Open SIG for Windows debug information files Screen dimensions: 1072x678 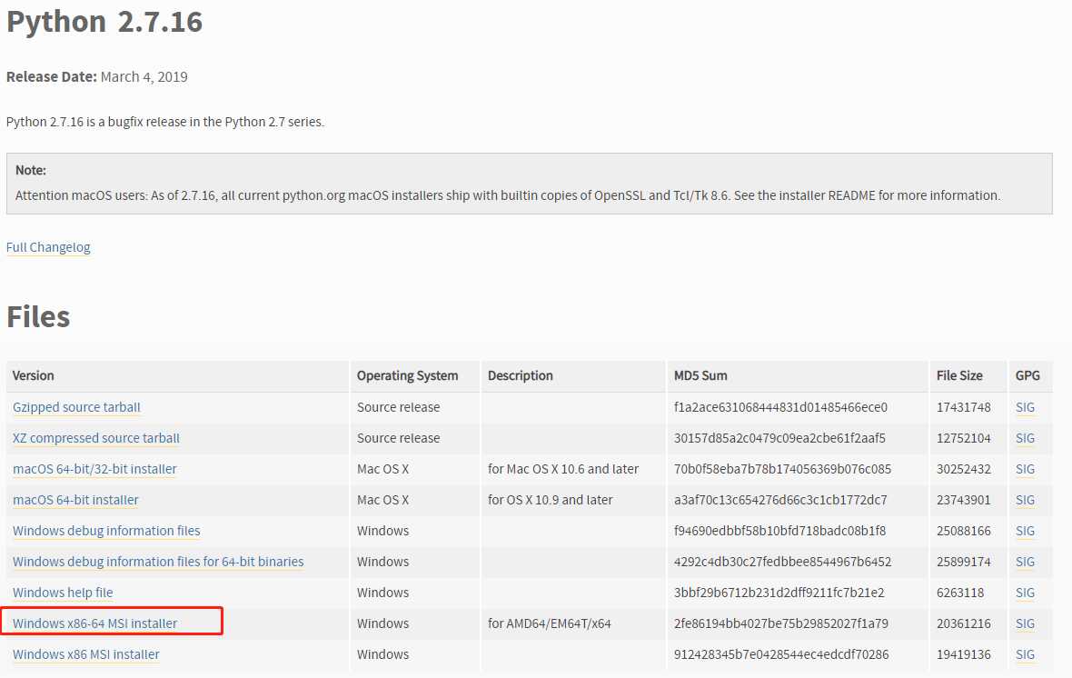click(1025, 530)
